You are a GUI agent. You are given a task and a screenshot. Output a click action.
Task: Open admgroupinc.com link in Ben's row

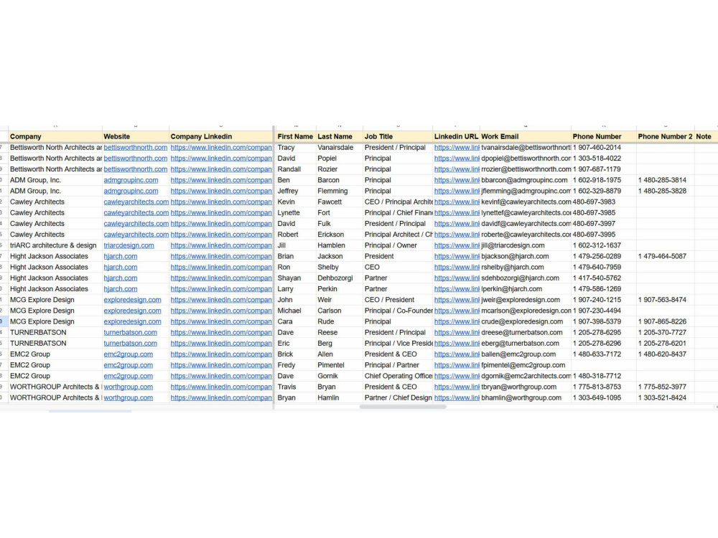pos(131,180)
